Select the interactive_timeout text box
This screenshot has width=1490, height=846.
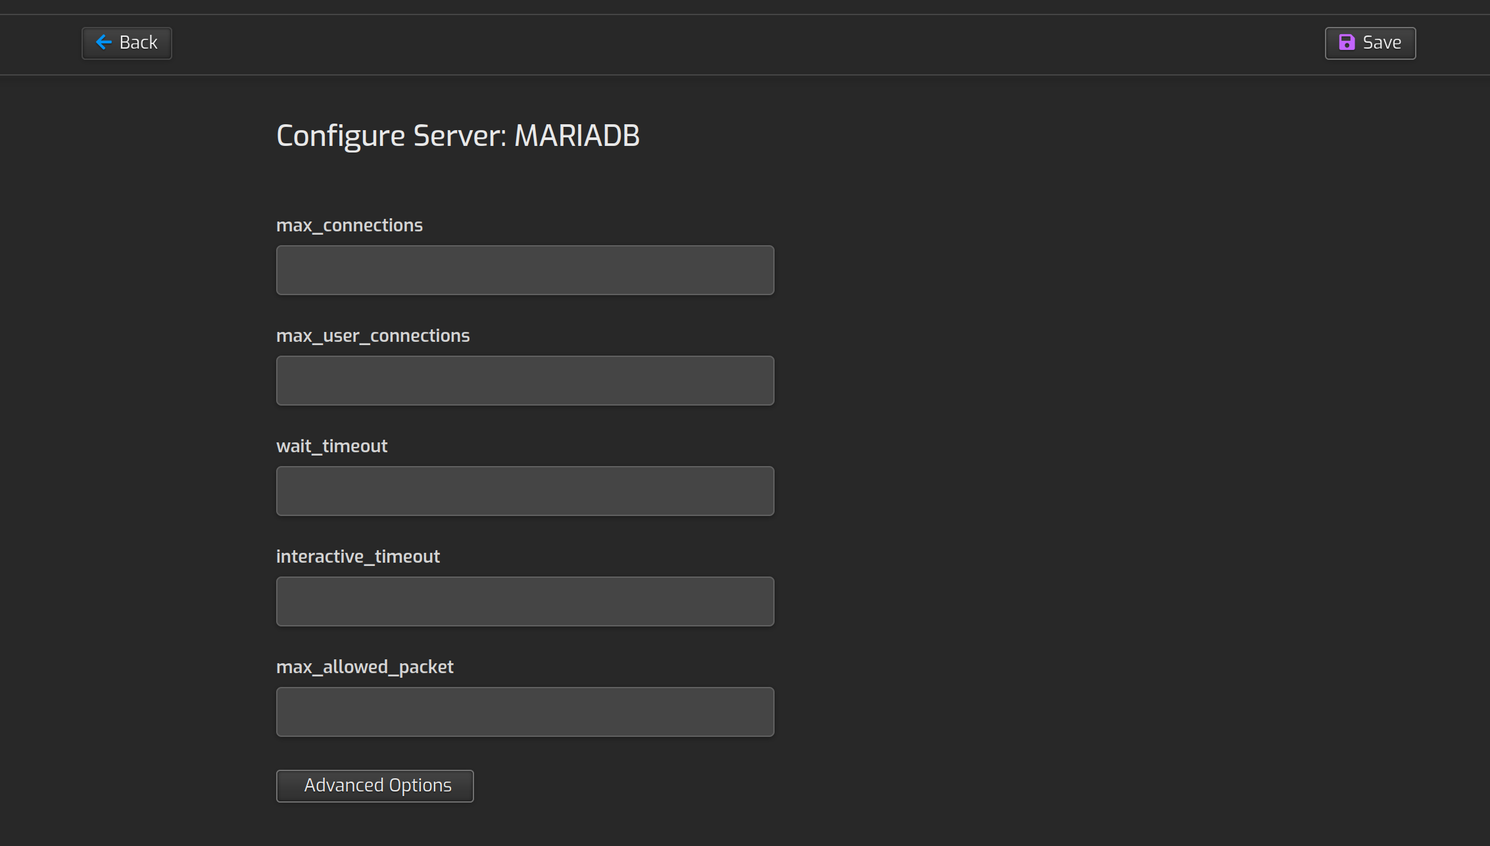click(x=525, y=601)
